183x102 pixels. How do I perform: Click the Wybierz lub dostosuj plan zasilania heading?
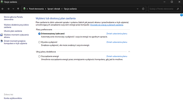tap(56, 18)
